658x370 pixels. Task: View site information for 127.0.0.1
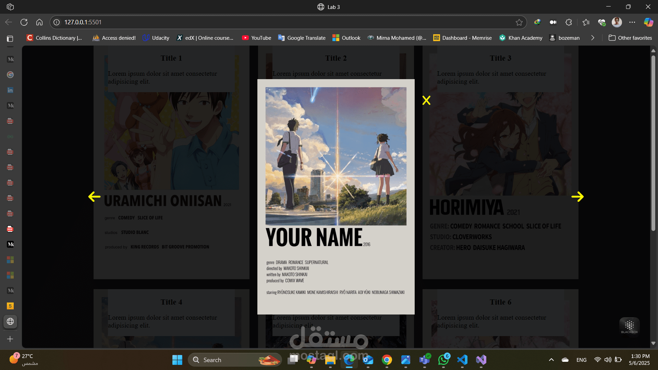57,22
